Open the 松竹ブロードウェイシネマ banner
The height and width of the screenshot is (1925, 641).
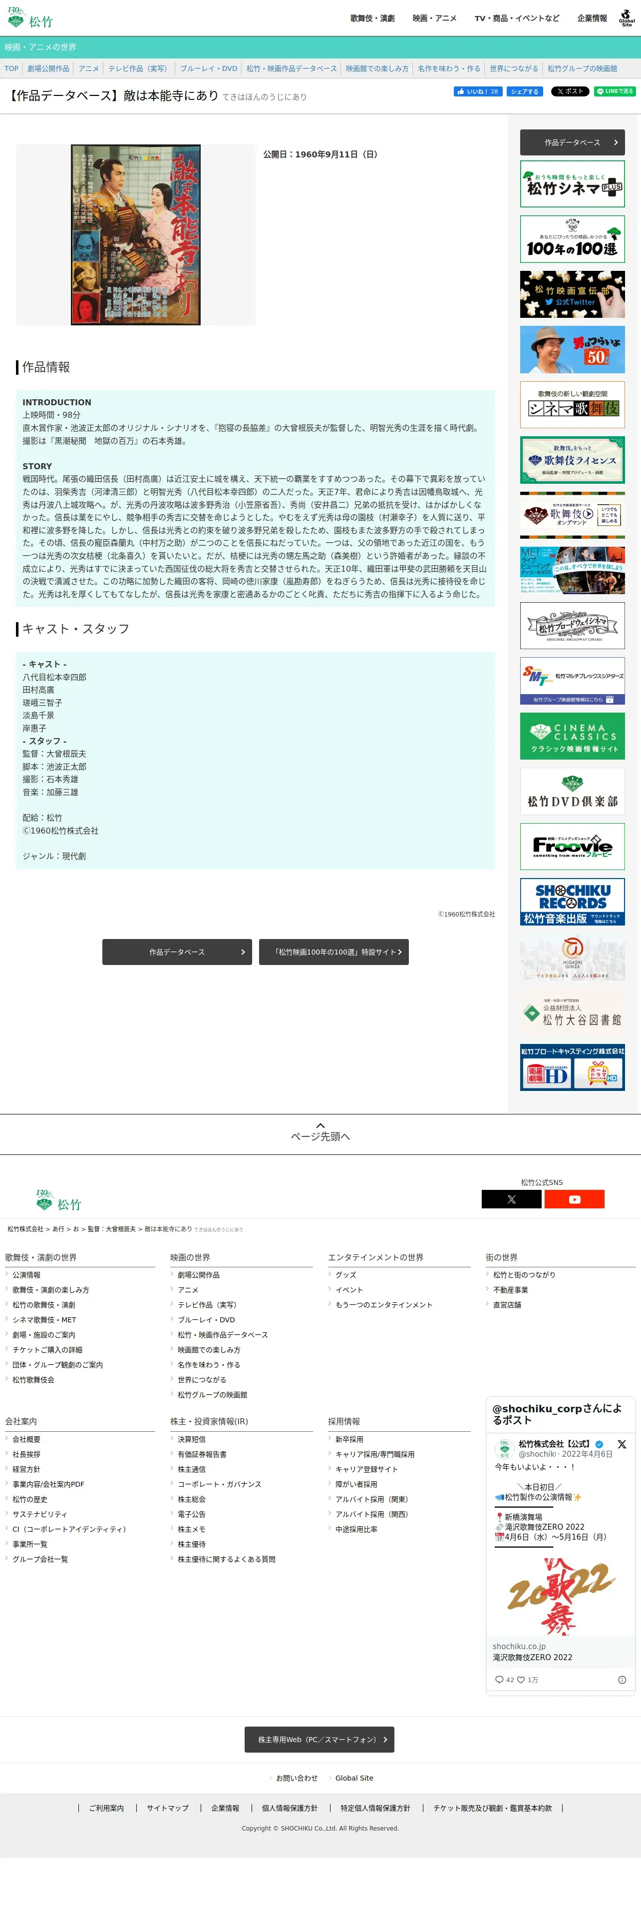572,626
